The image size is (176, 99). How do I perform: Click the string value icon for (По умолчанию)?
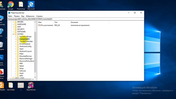point(39,25)
